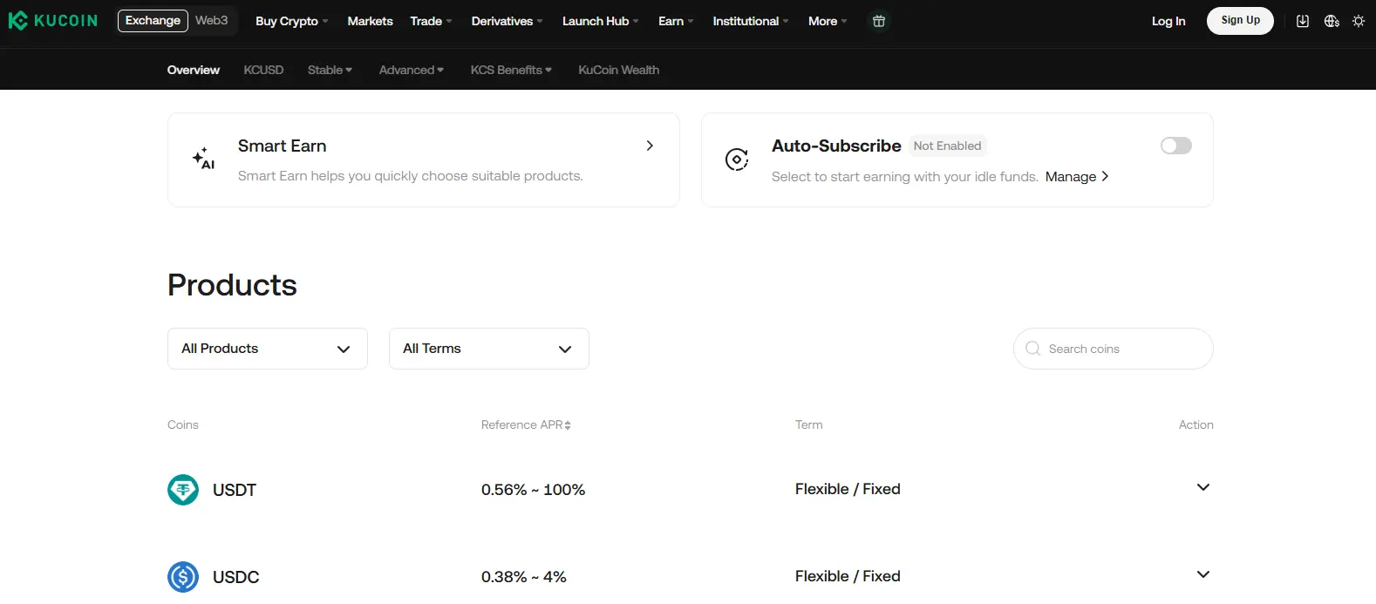Click the search magnifier icon
This screenshot has width=1376, height=604.
click(1033, 349)
